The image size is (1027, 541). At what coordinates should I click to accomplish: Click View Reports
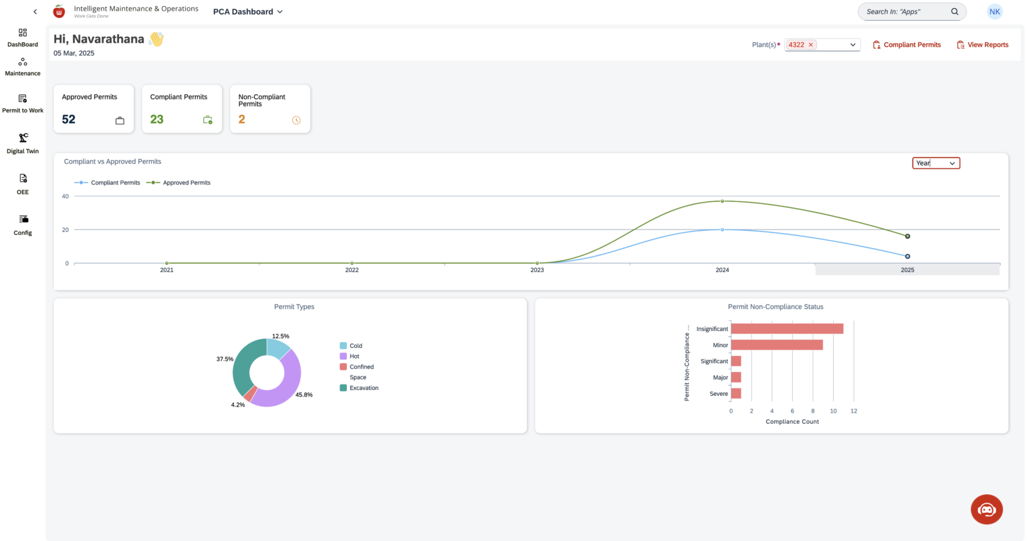(x=982, y=44)
